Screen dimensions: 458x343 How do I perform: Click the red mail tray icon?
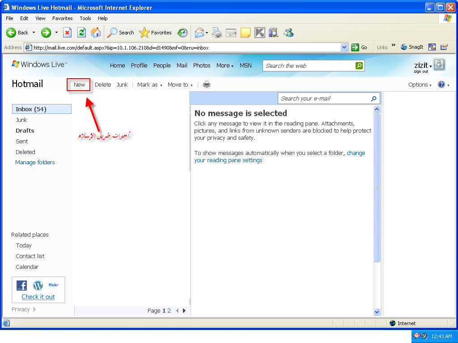(x=417, y=336)
